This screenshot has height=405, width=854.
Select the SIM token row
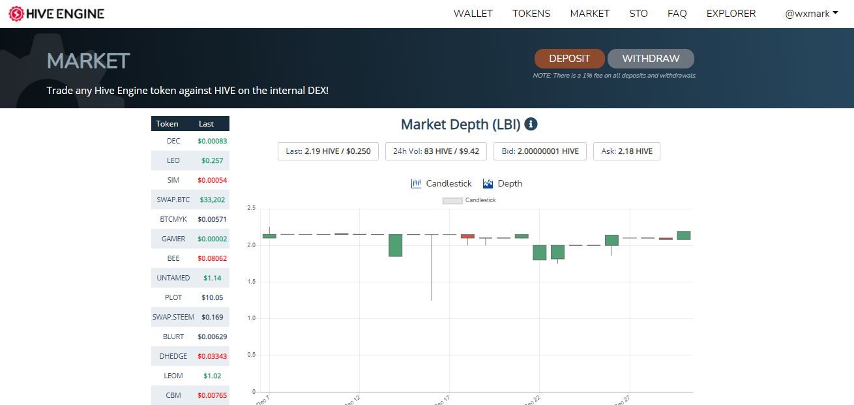click(190, 180)
